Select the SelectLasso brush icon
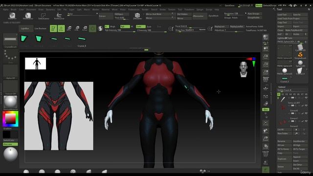Viewport: 313px width, 176px height. click(x=44, y=16)
